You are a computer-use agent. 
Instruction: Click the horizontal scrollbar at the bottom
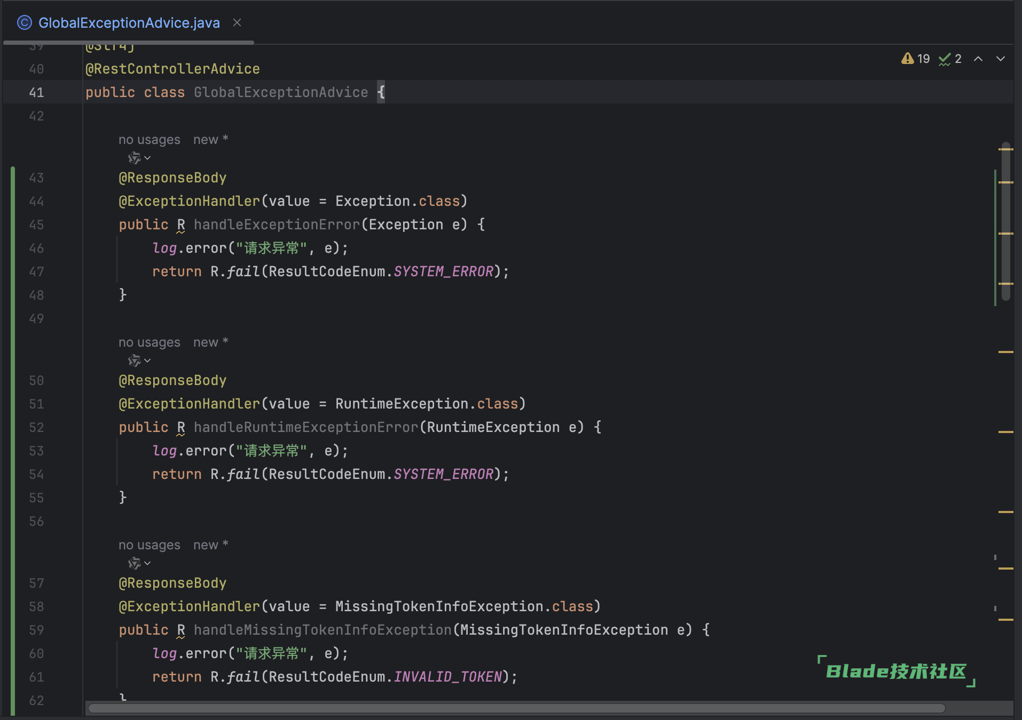pyautogui.click(x=516, y=708)
